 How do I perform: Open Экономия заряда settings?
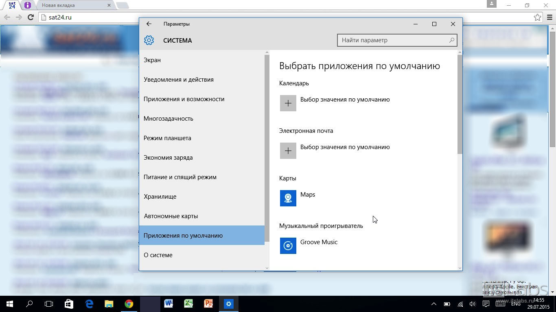click(x=202, y=158)
